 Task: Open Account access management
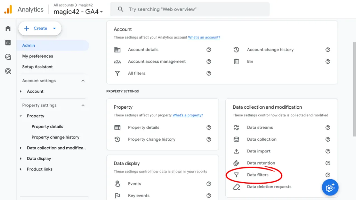click(157, 61)
